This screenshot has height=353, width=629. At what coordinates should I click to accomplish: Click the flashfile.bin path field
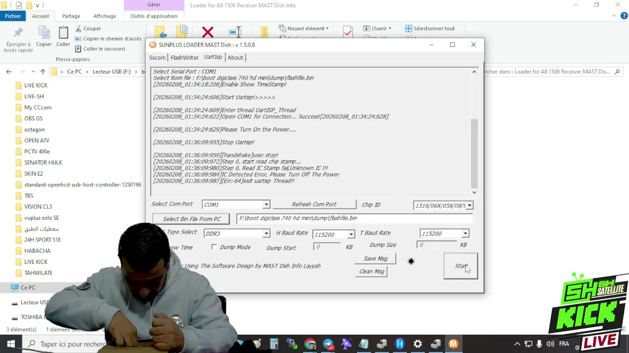354,218
